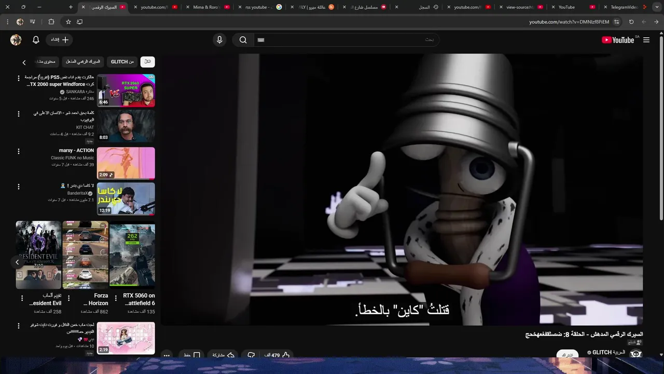Open the Create (إنشاء) button
This screenshot has height=374, width=664.
coord(59,40)
